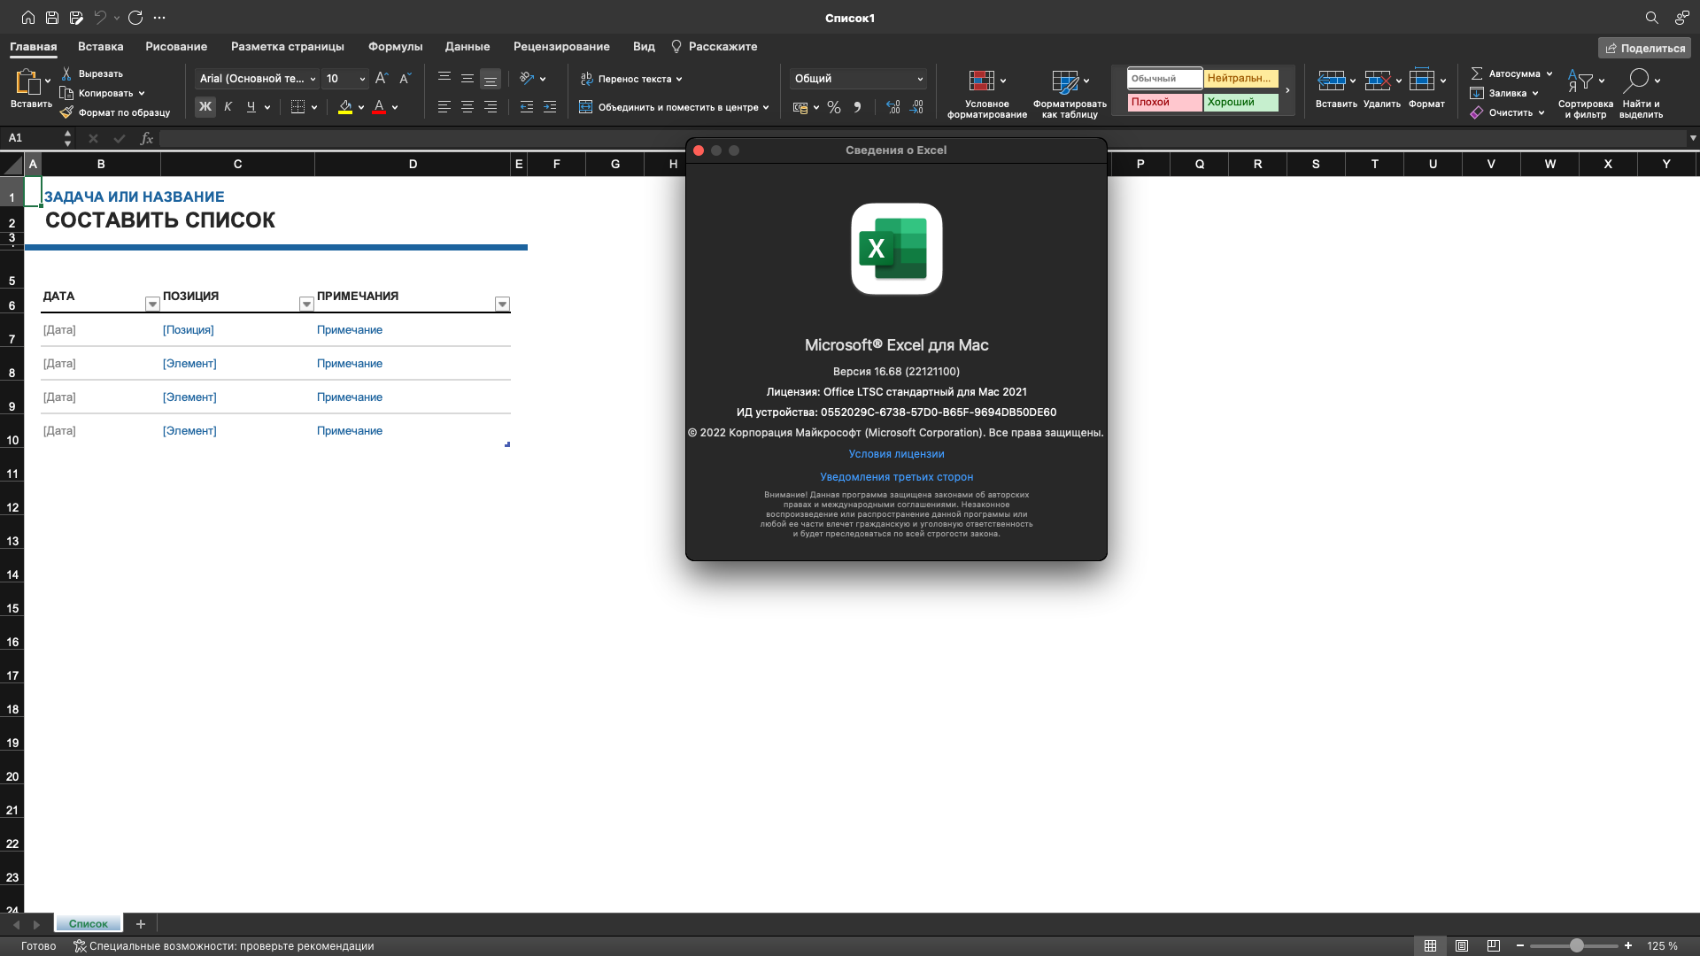Toggle bold formatting (Ж)
Viewport: 1700px width, 956px height.
pyautogui.click(x=205, y=107)
